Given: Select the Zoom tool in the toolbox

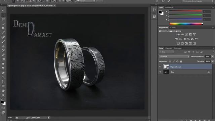Looking at the screenshot, I should pos(3,95).
